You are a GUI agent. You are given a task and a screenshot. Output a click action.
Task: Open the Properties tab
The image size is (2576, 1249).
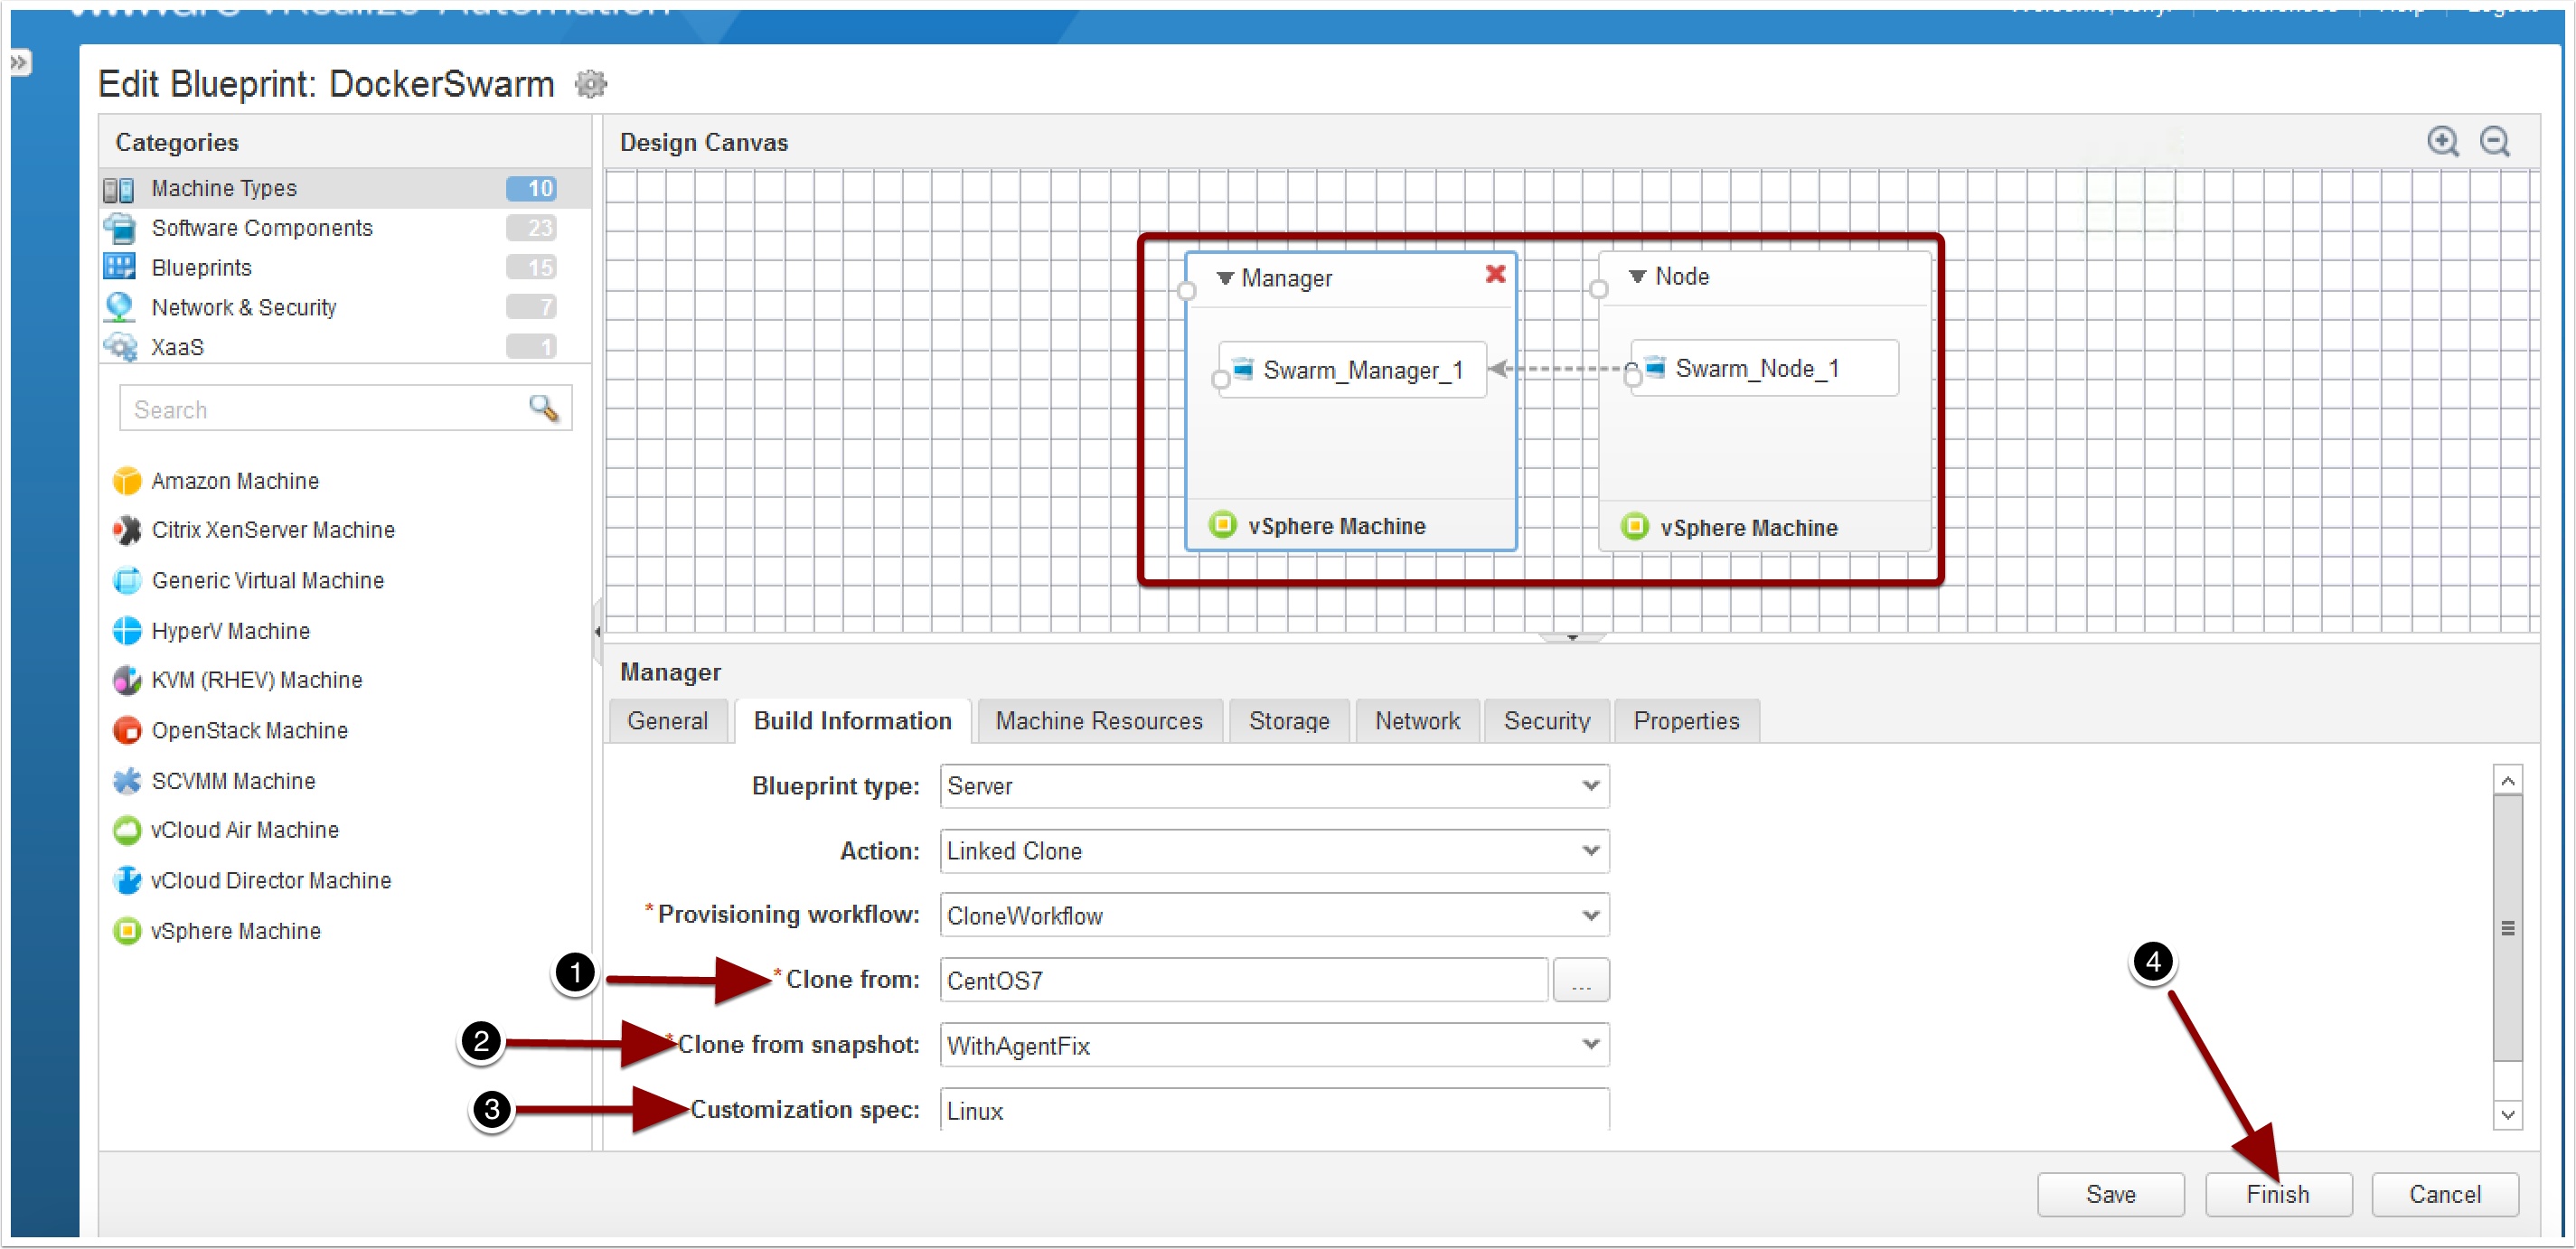(1686, 721)
